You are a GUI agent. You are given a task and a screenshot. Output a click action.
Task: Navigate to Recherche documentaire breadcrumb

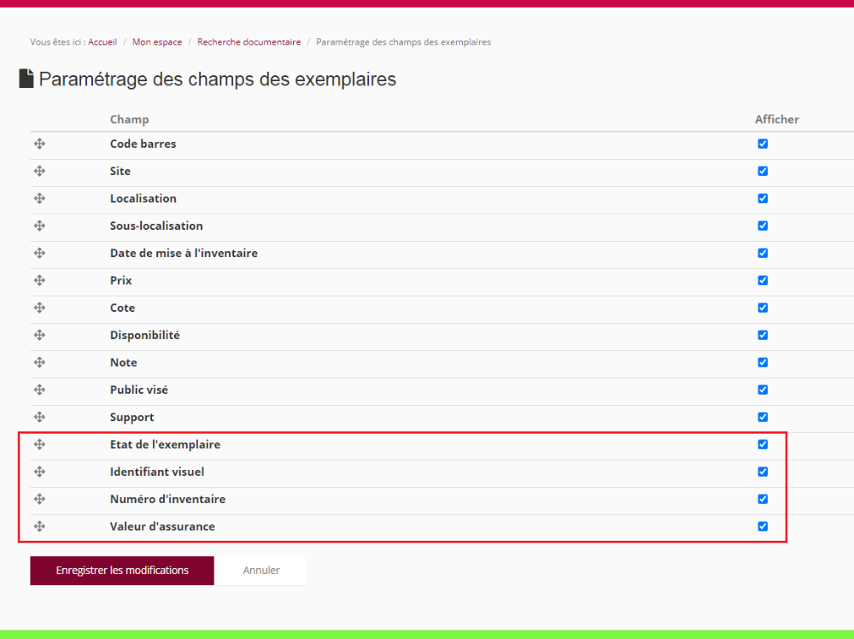point(249,42)
